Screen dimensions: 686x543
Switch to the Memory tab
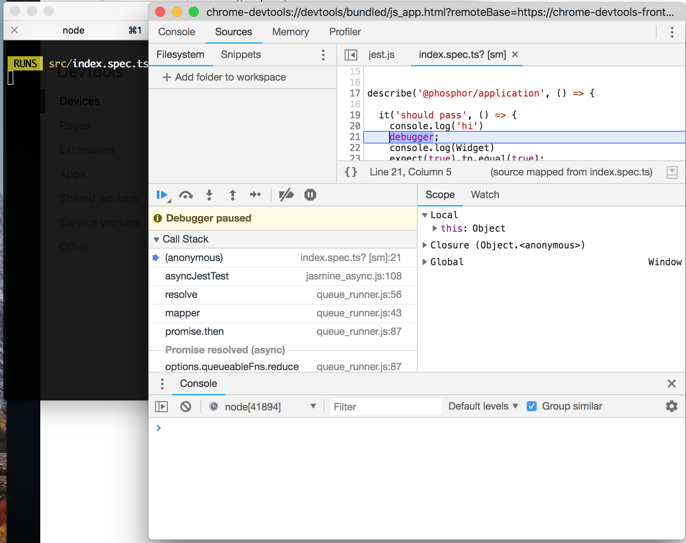click(290, 32)
